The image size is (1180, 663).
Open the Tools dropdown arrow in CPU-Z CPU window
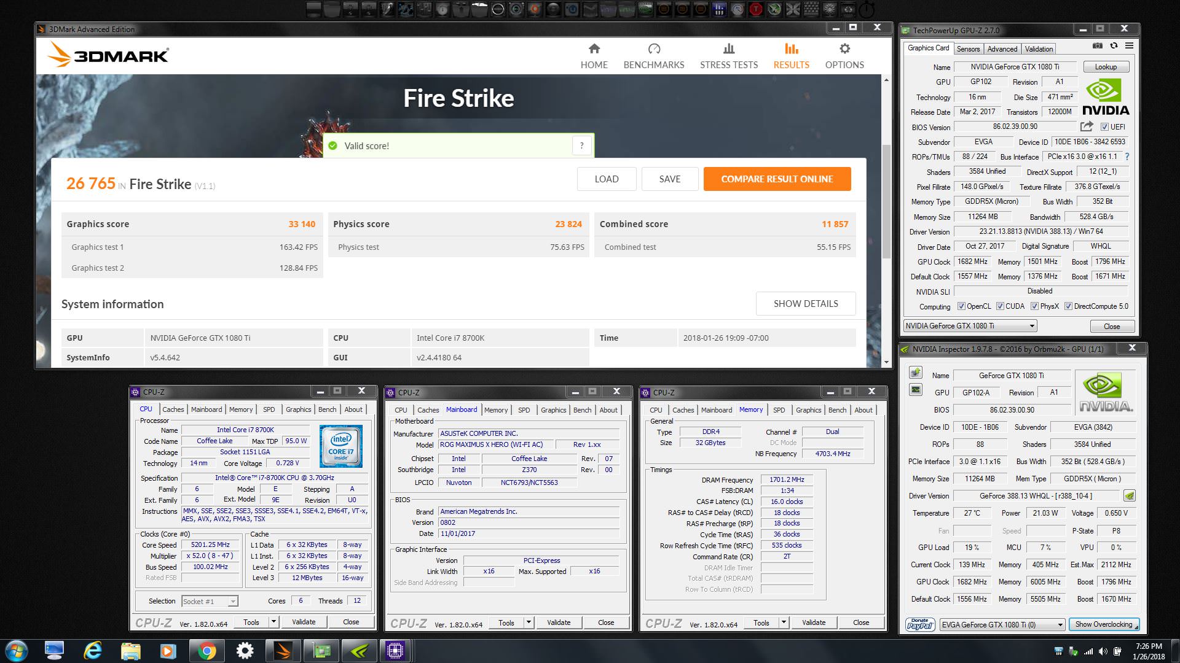(273, 622)
